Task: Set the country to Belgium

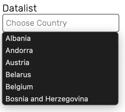Action: click(60, 87)
